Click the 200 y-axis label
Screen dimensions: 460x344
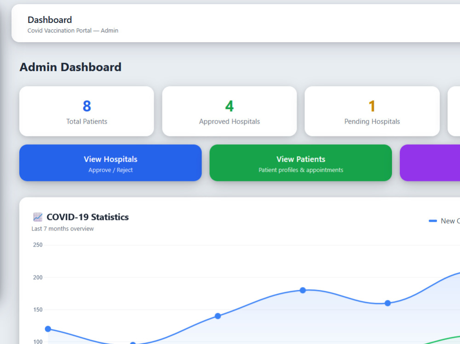(38, 277)
